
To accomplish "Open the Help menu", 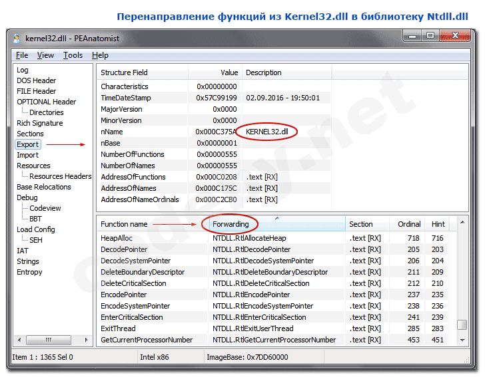I will coord(100,55).
